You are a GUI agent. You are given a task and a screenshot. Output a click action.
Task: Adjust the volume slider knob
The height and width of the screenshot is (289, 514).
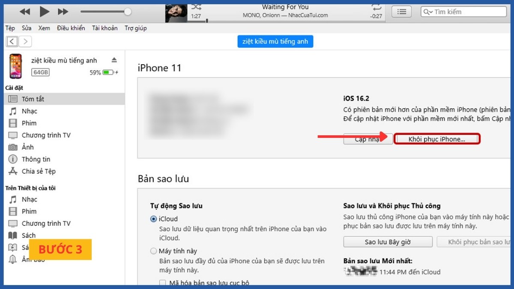[128, 12]
